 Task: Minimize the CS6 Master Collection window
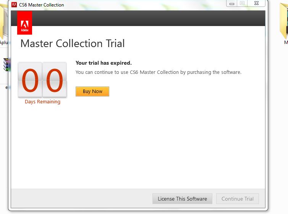[x=232, y=3]
